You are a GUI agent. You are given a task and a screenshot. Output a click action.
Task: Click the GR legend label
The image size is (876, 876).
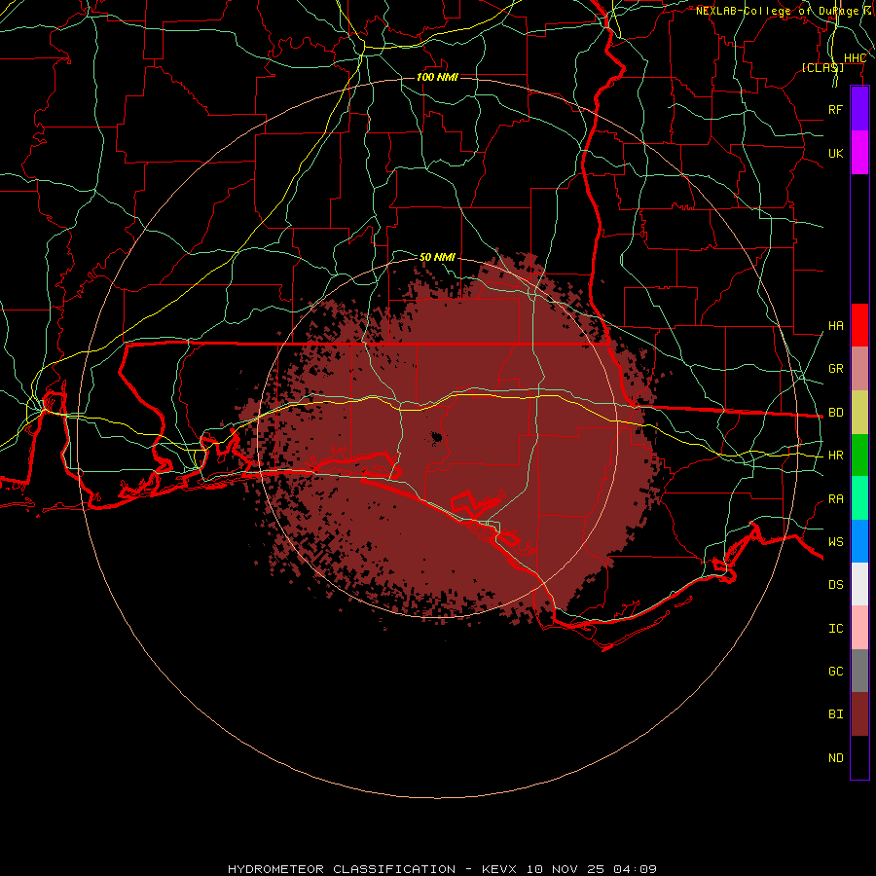coord(836,369)
